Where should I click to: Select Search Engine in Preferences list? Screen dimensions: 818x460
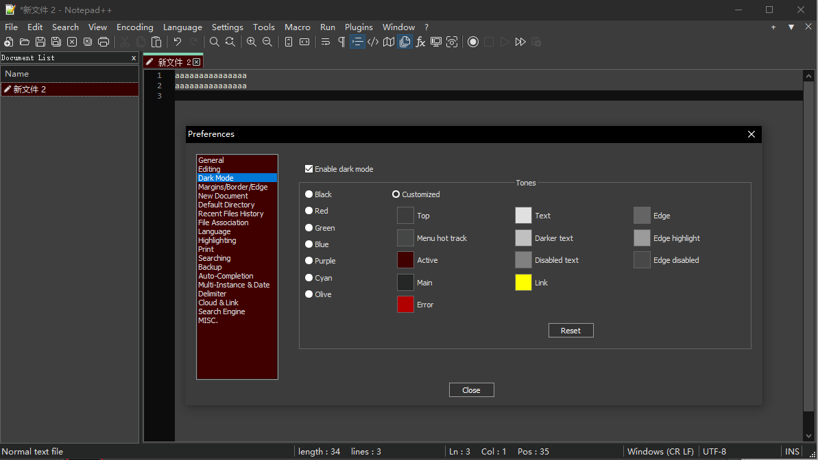(x=237, y=311)
